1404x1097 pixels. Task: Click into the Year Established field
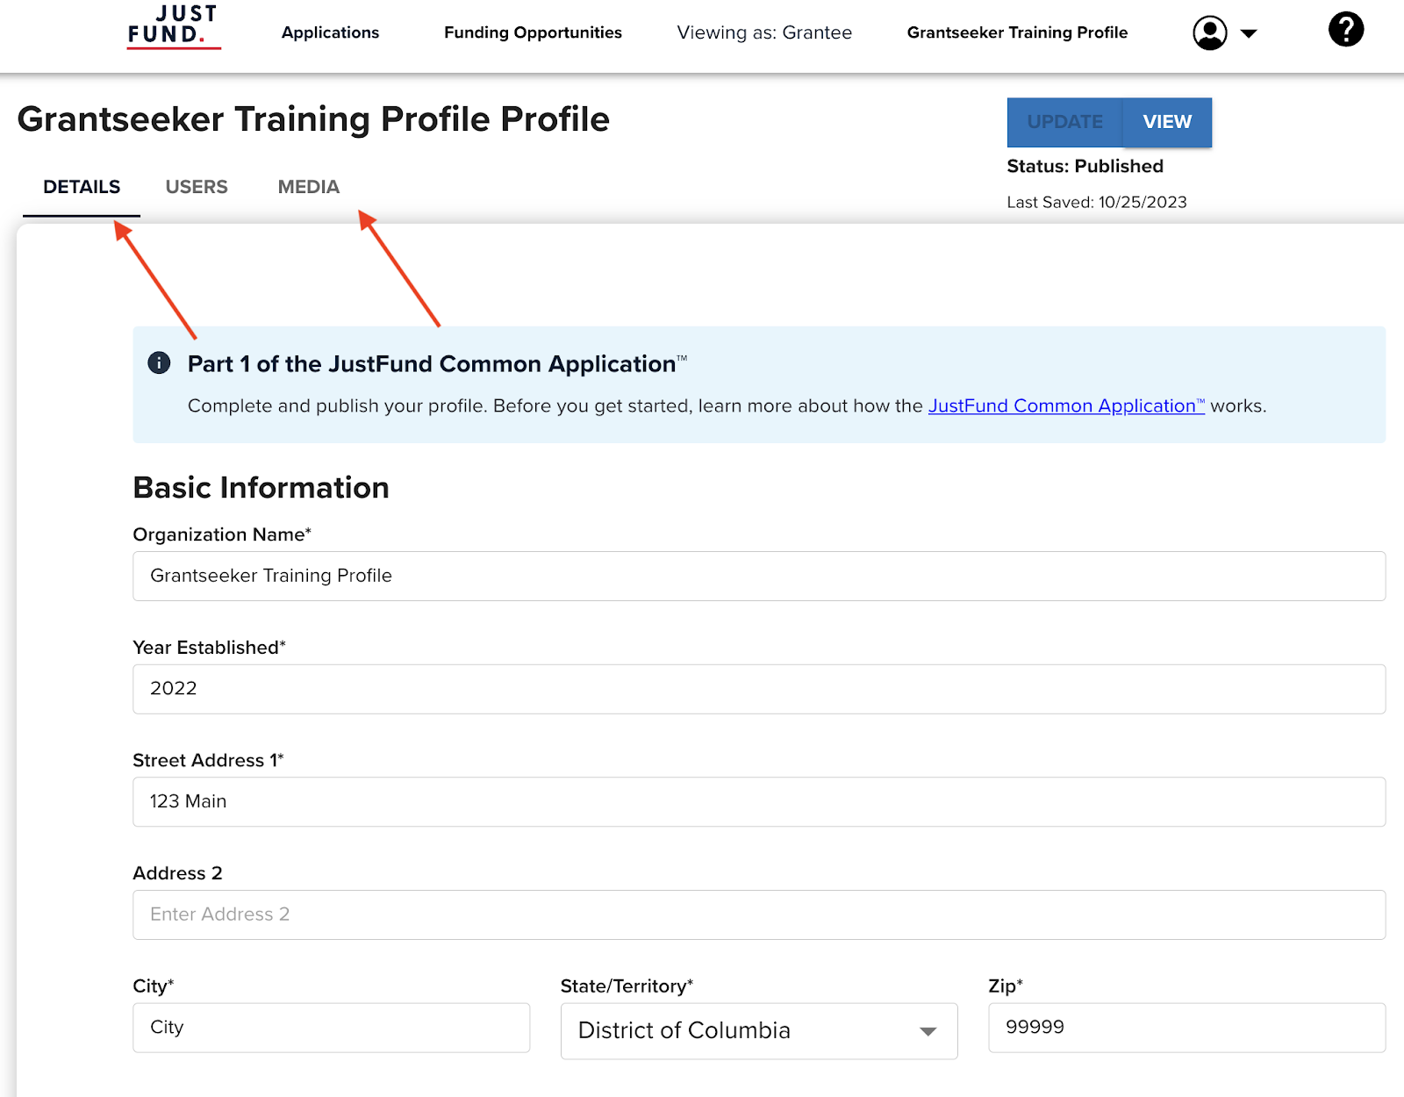pos(758,689)
